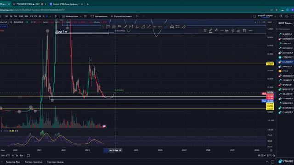Viewport: 294px width, 165px height.
Task: Set date range to YTD
Action: click(x=8, y=155)
